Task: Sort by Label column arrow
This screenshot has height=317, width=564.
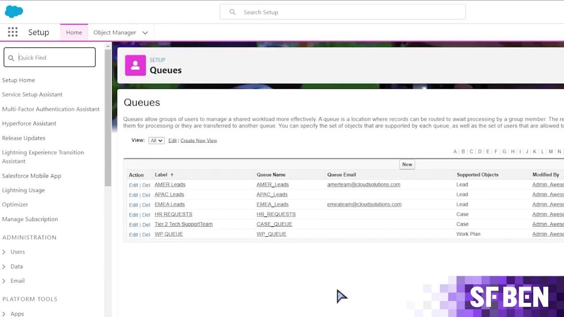Action: coord(172,175)
